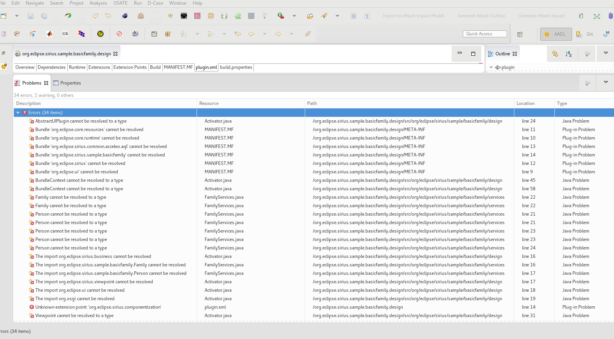Screen dimensions: 614x339
Task: Toggle block selection mode icon
Action: [354, 16]
